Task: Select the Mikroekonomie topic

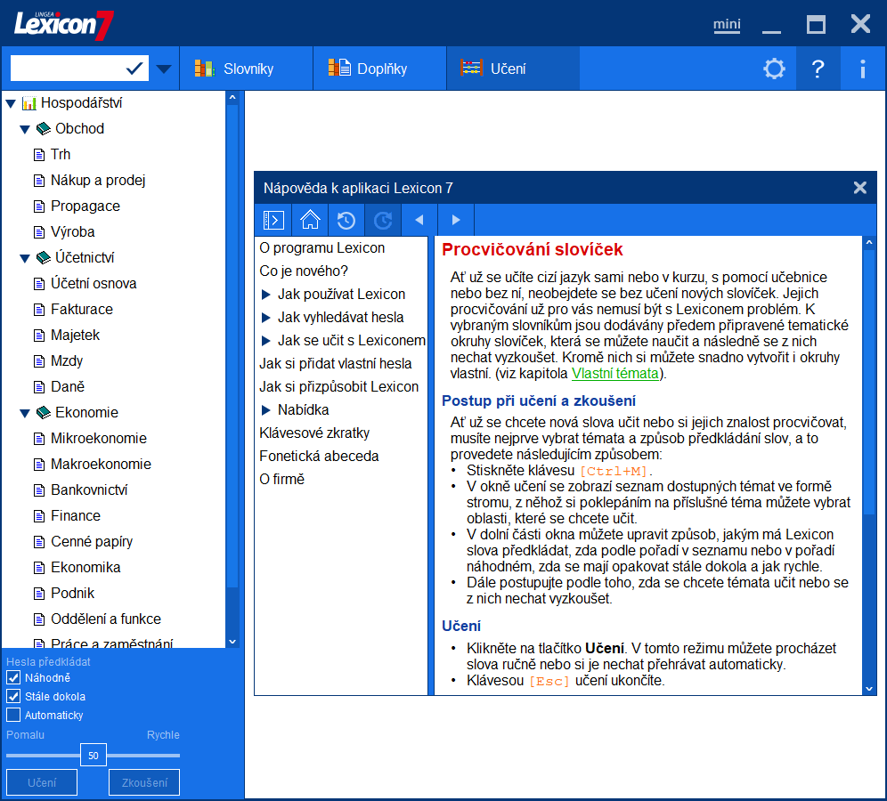Action: (x=99, y=439)
